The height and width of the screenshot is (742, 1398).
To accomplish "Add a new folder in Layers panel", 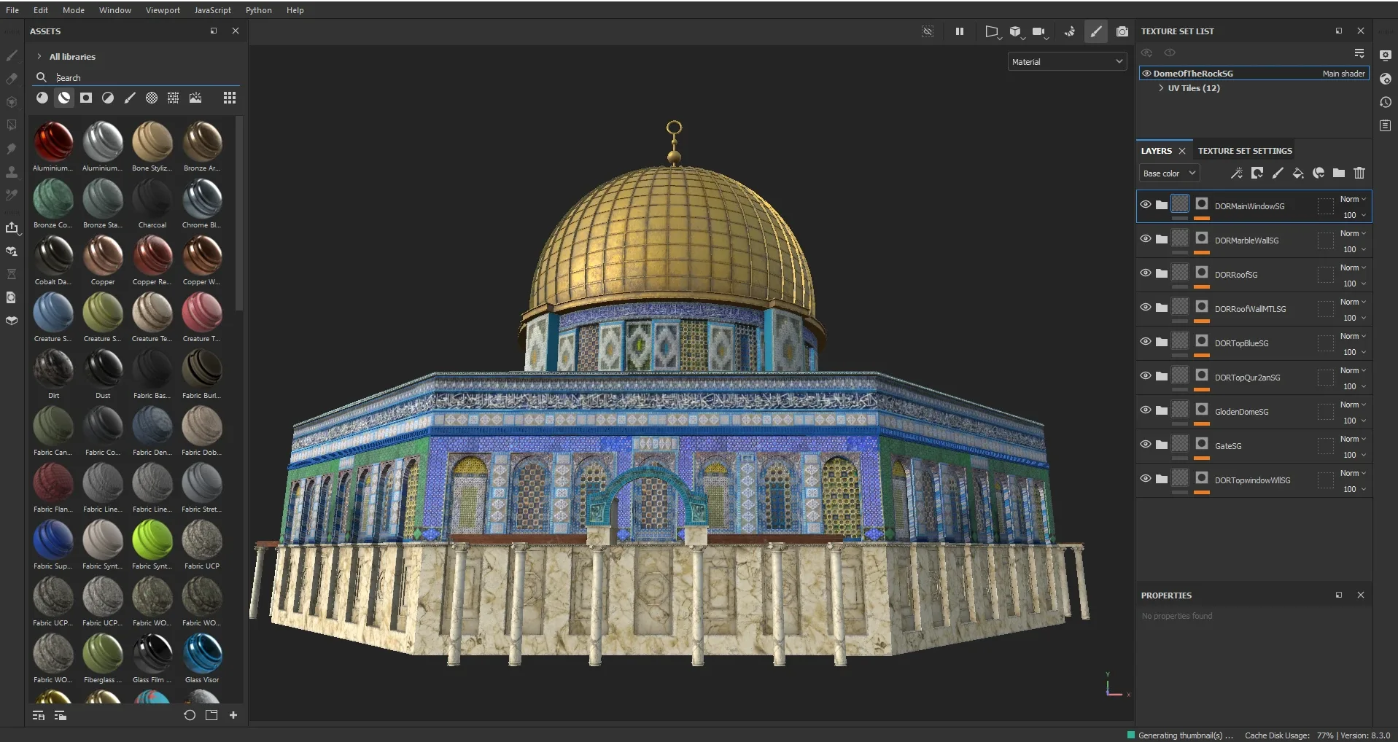I will pos(1339,173).
